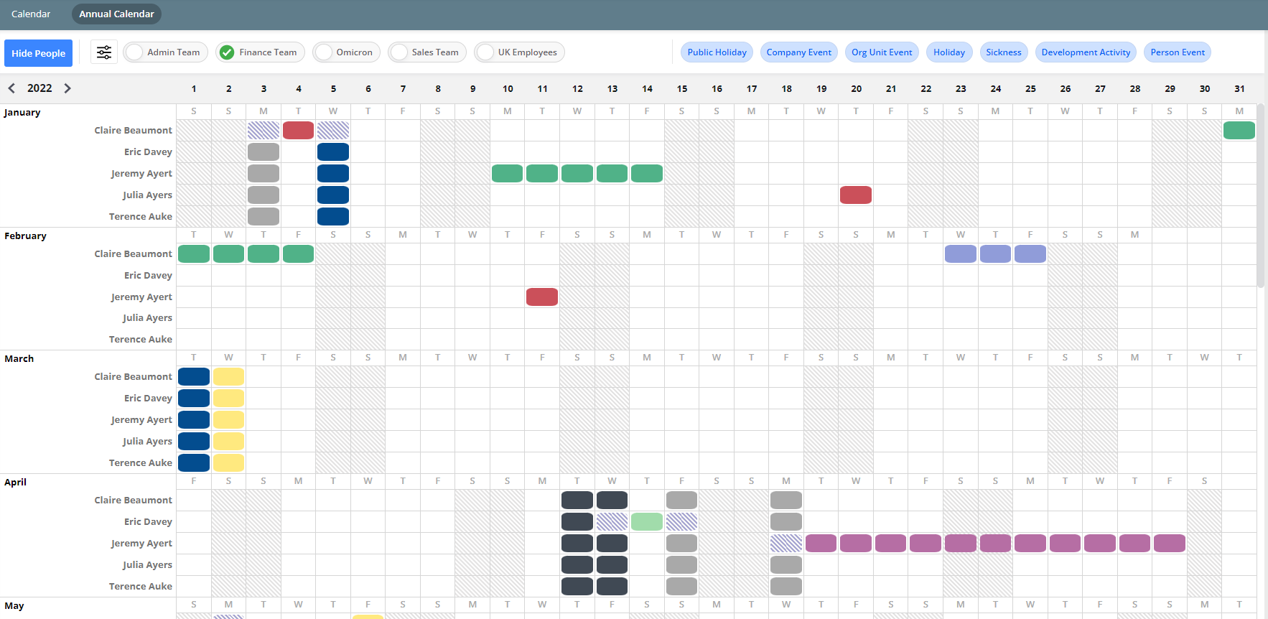This screenshot has height=619, width=1268.
Task: Advance to next year with right chevron
Action: pos(67,88)
